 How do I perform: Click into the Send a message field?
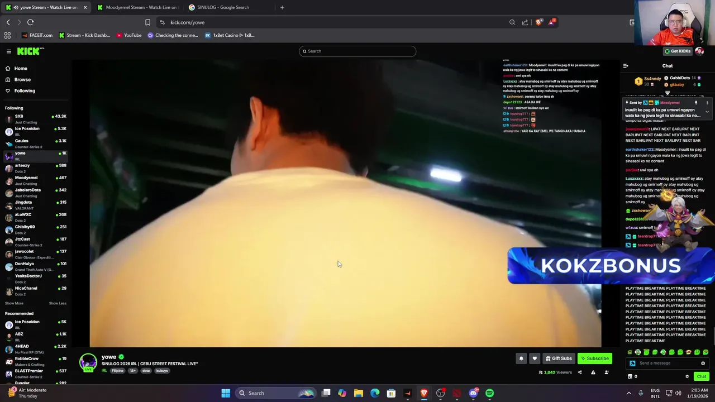point(668,363)
